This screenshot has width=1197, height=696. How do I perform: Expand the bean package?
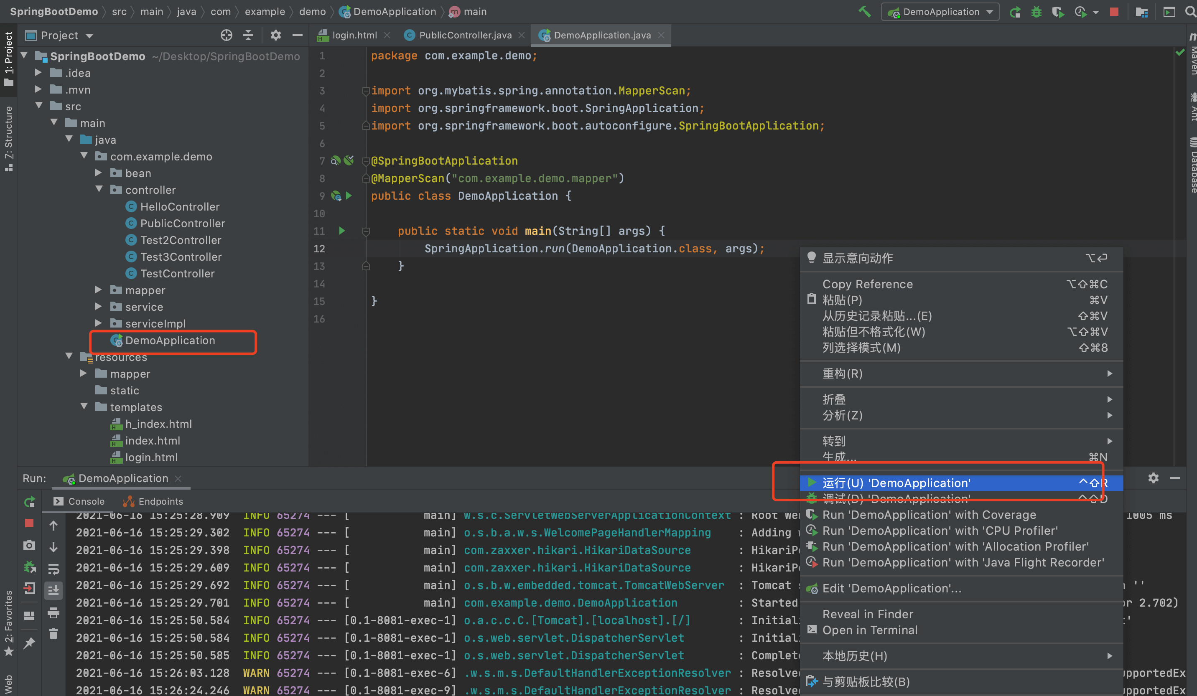[99, 173]
